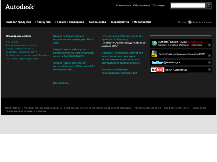This screenshot has height=162, width=217.
Task: Open Партнеры top link
Action: tap(158, 6)
